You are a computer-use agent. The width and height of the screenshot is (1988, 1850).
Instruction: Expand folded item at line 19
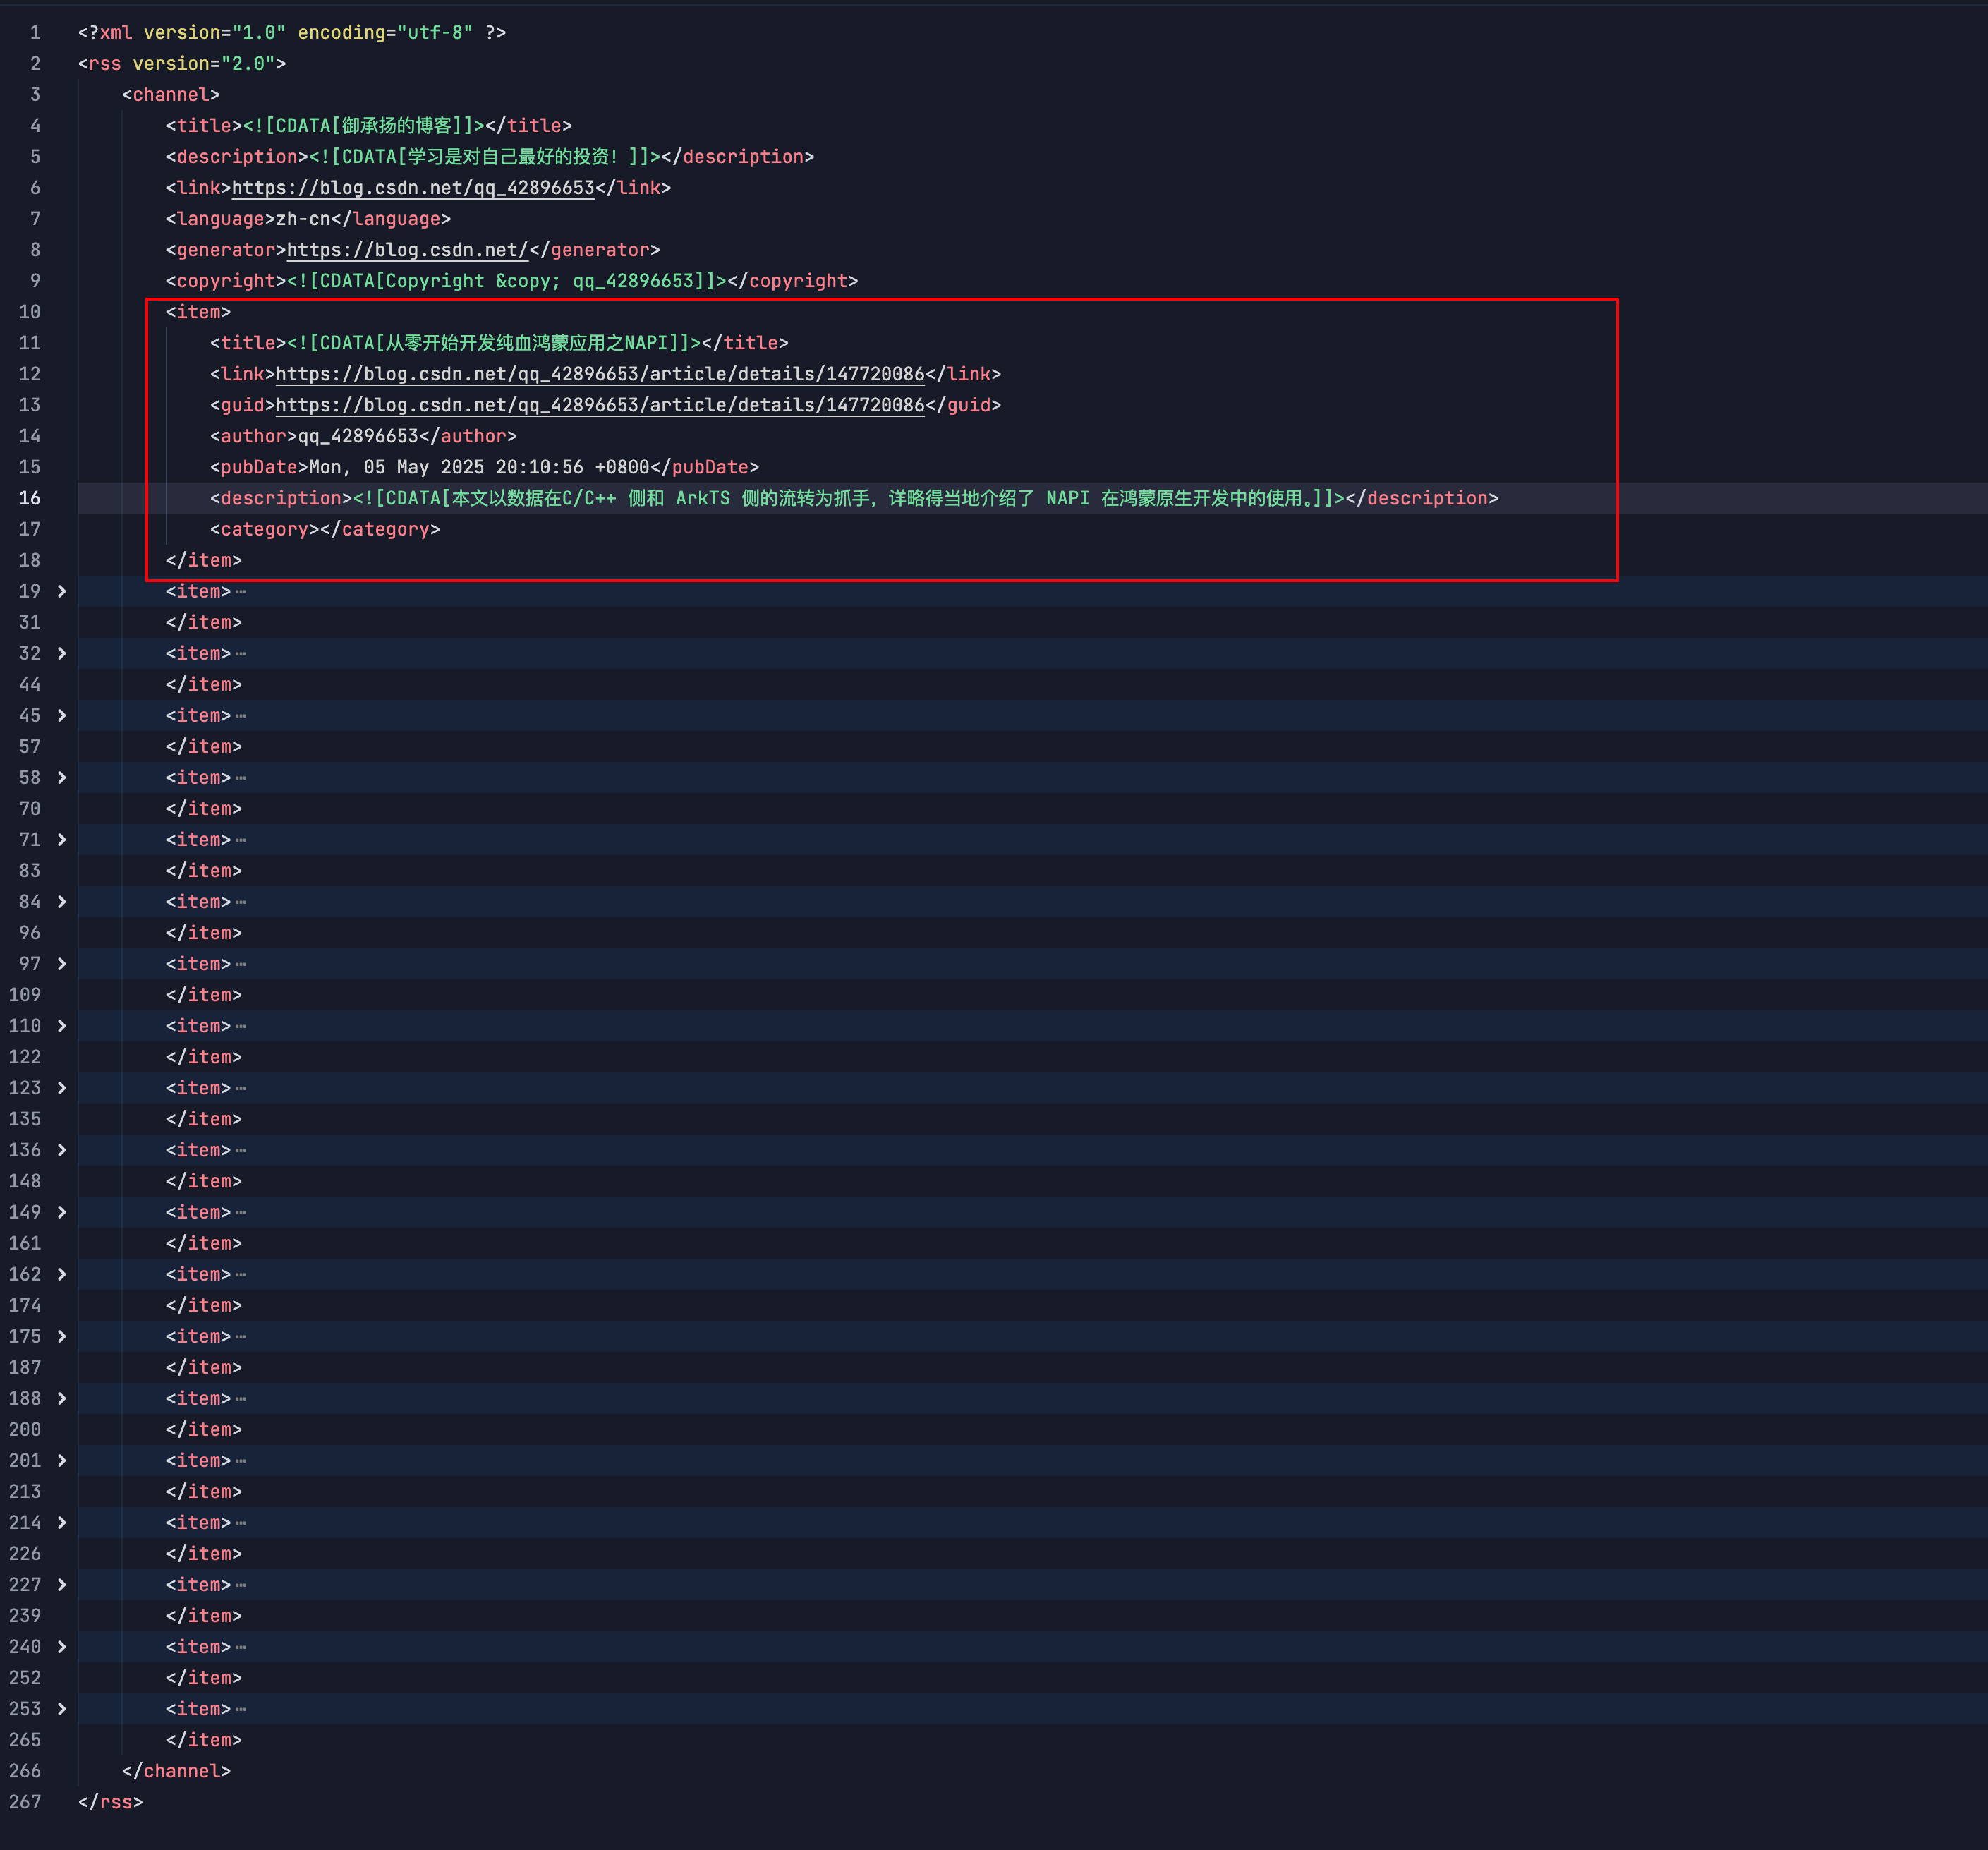pos(62,591)
